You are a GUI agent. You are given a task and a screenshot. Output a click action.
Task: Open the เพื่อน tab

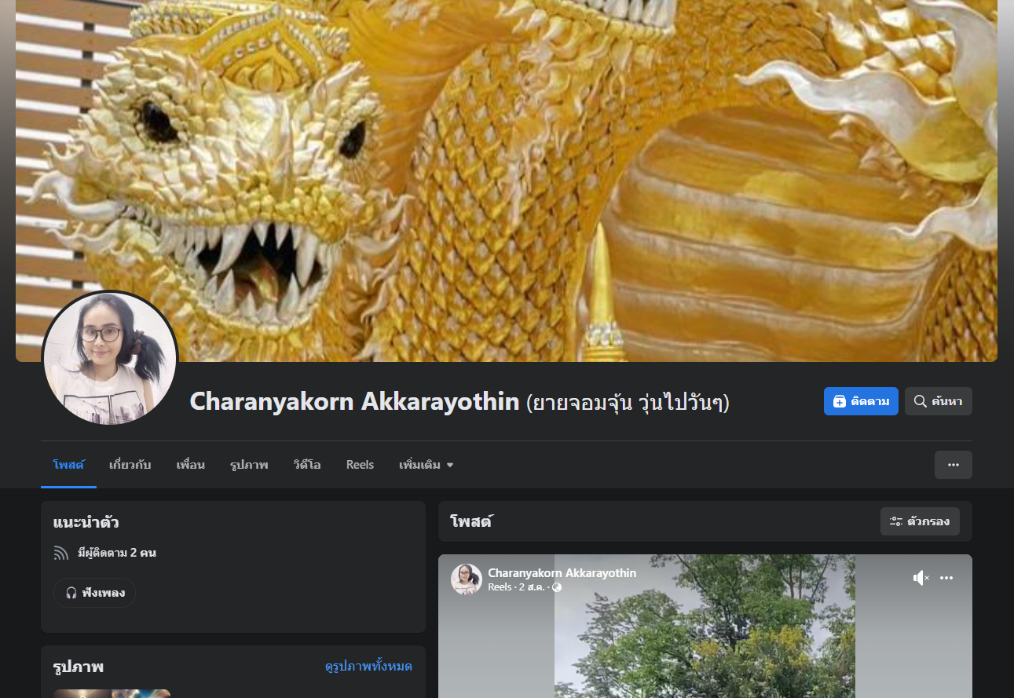191,465
